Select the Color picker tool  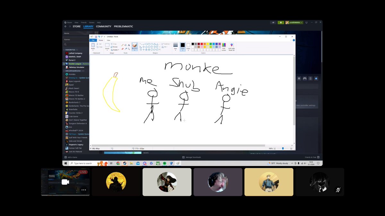(126, 48)
